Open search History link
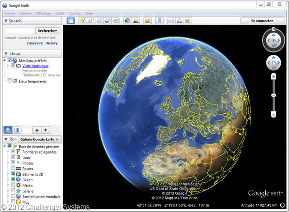This screenshot has width=289, height=212. pyautogui.click(x=52, y=43)
